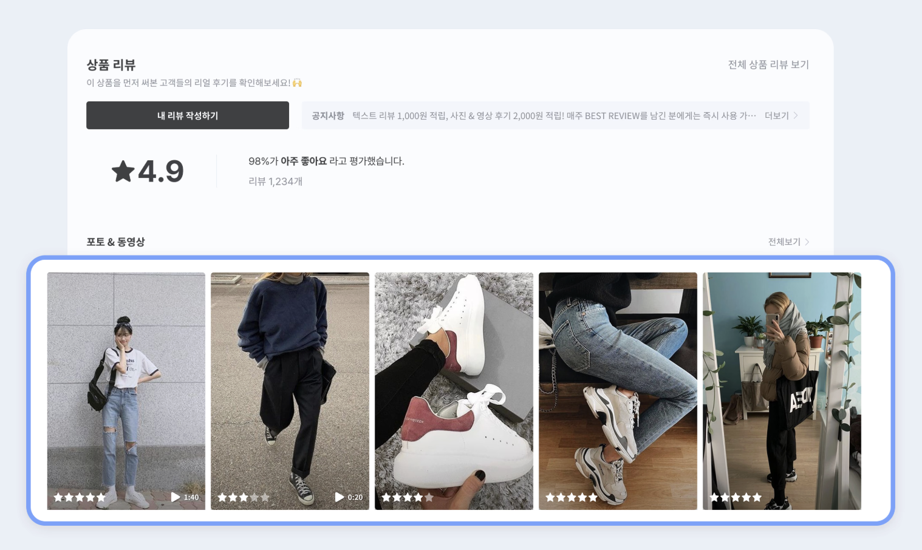Open the 전체 상품 리뷰 보기 link
The height and width of the screenshot is (550, 922).
click(768, 64)
